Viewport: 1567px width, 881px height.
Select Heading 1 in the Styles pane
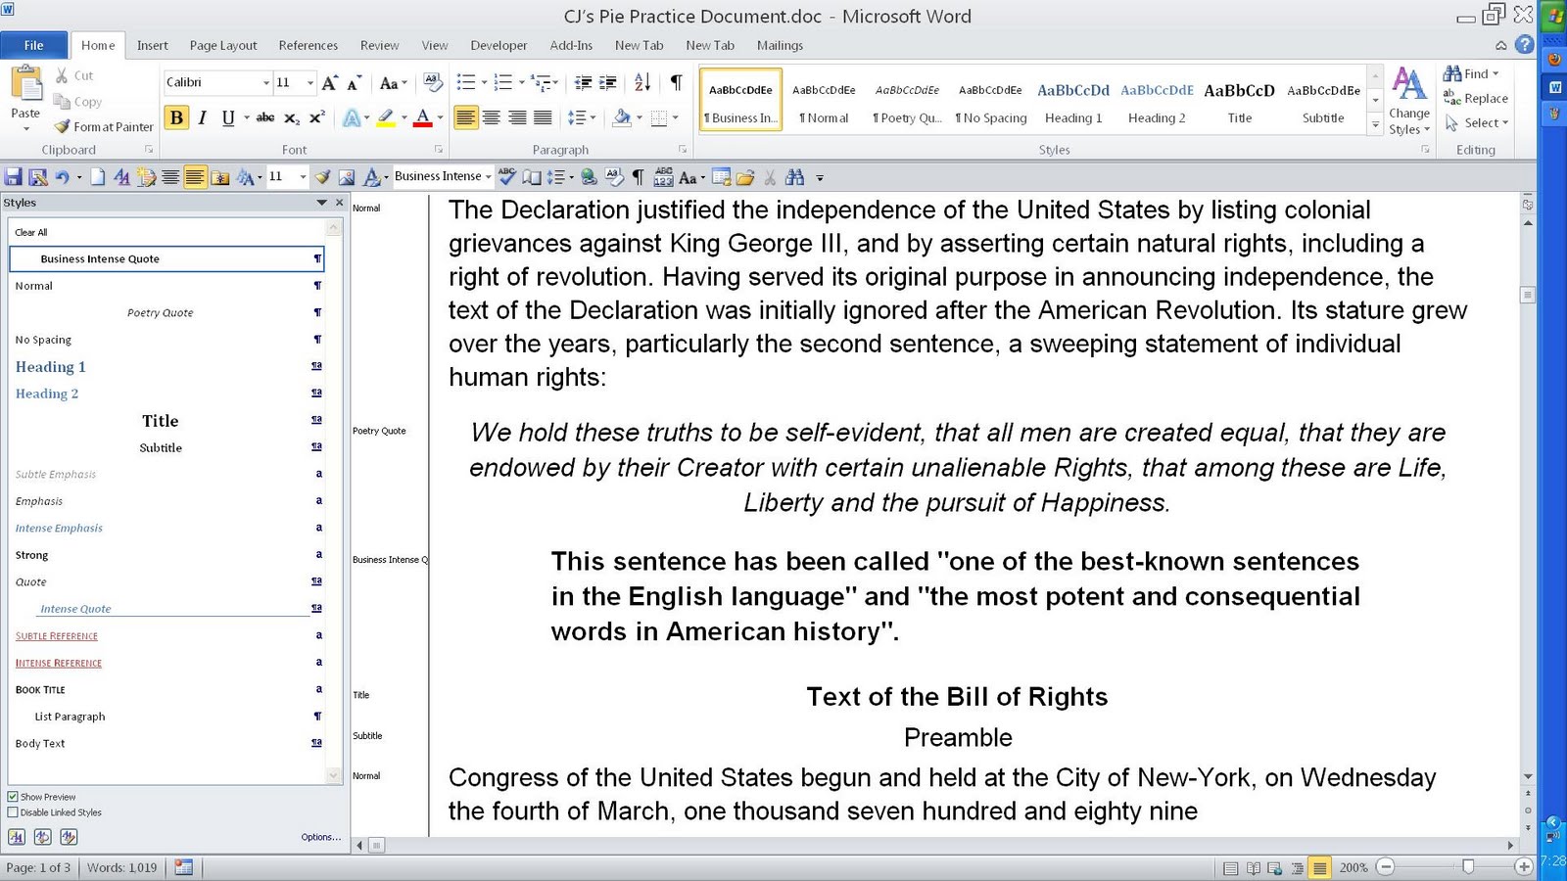(50, 366)
